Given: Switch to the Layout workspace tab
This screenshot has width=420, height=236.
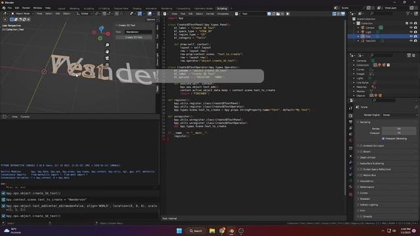Looking at the screenshot, I should coord(61,9).
